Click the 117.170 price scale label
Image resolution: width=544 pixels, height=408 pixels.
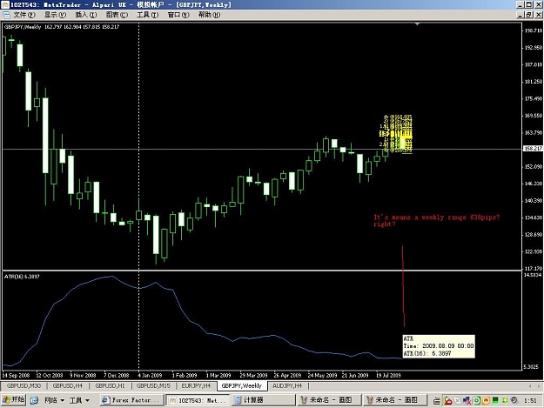pyautogui.click(x=534, y=268)
